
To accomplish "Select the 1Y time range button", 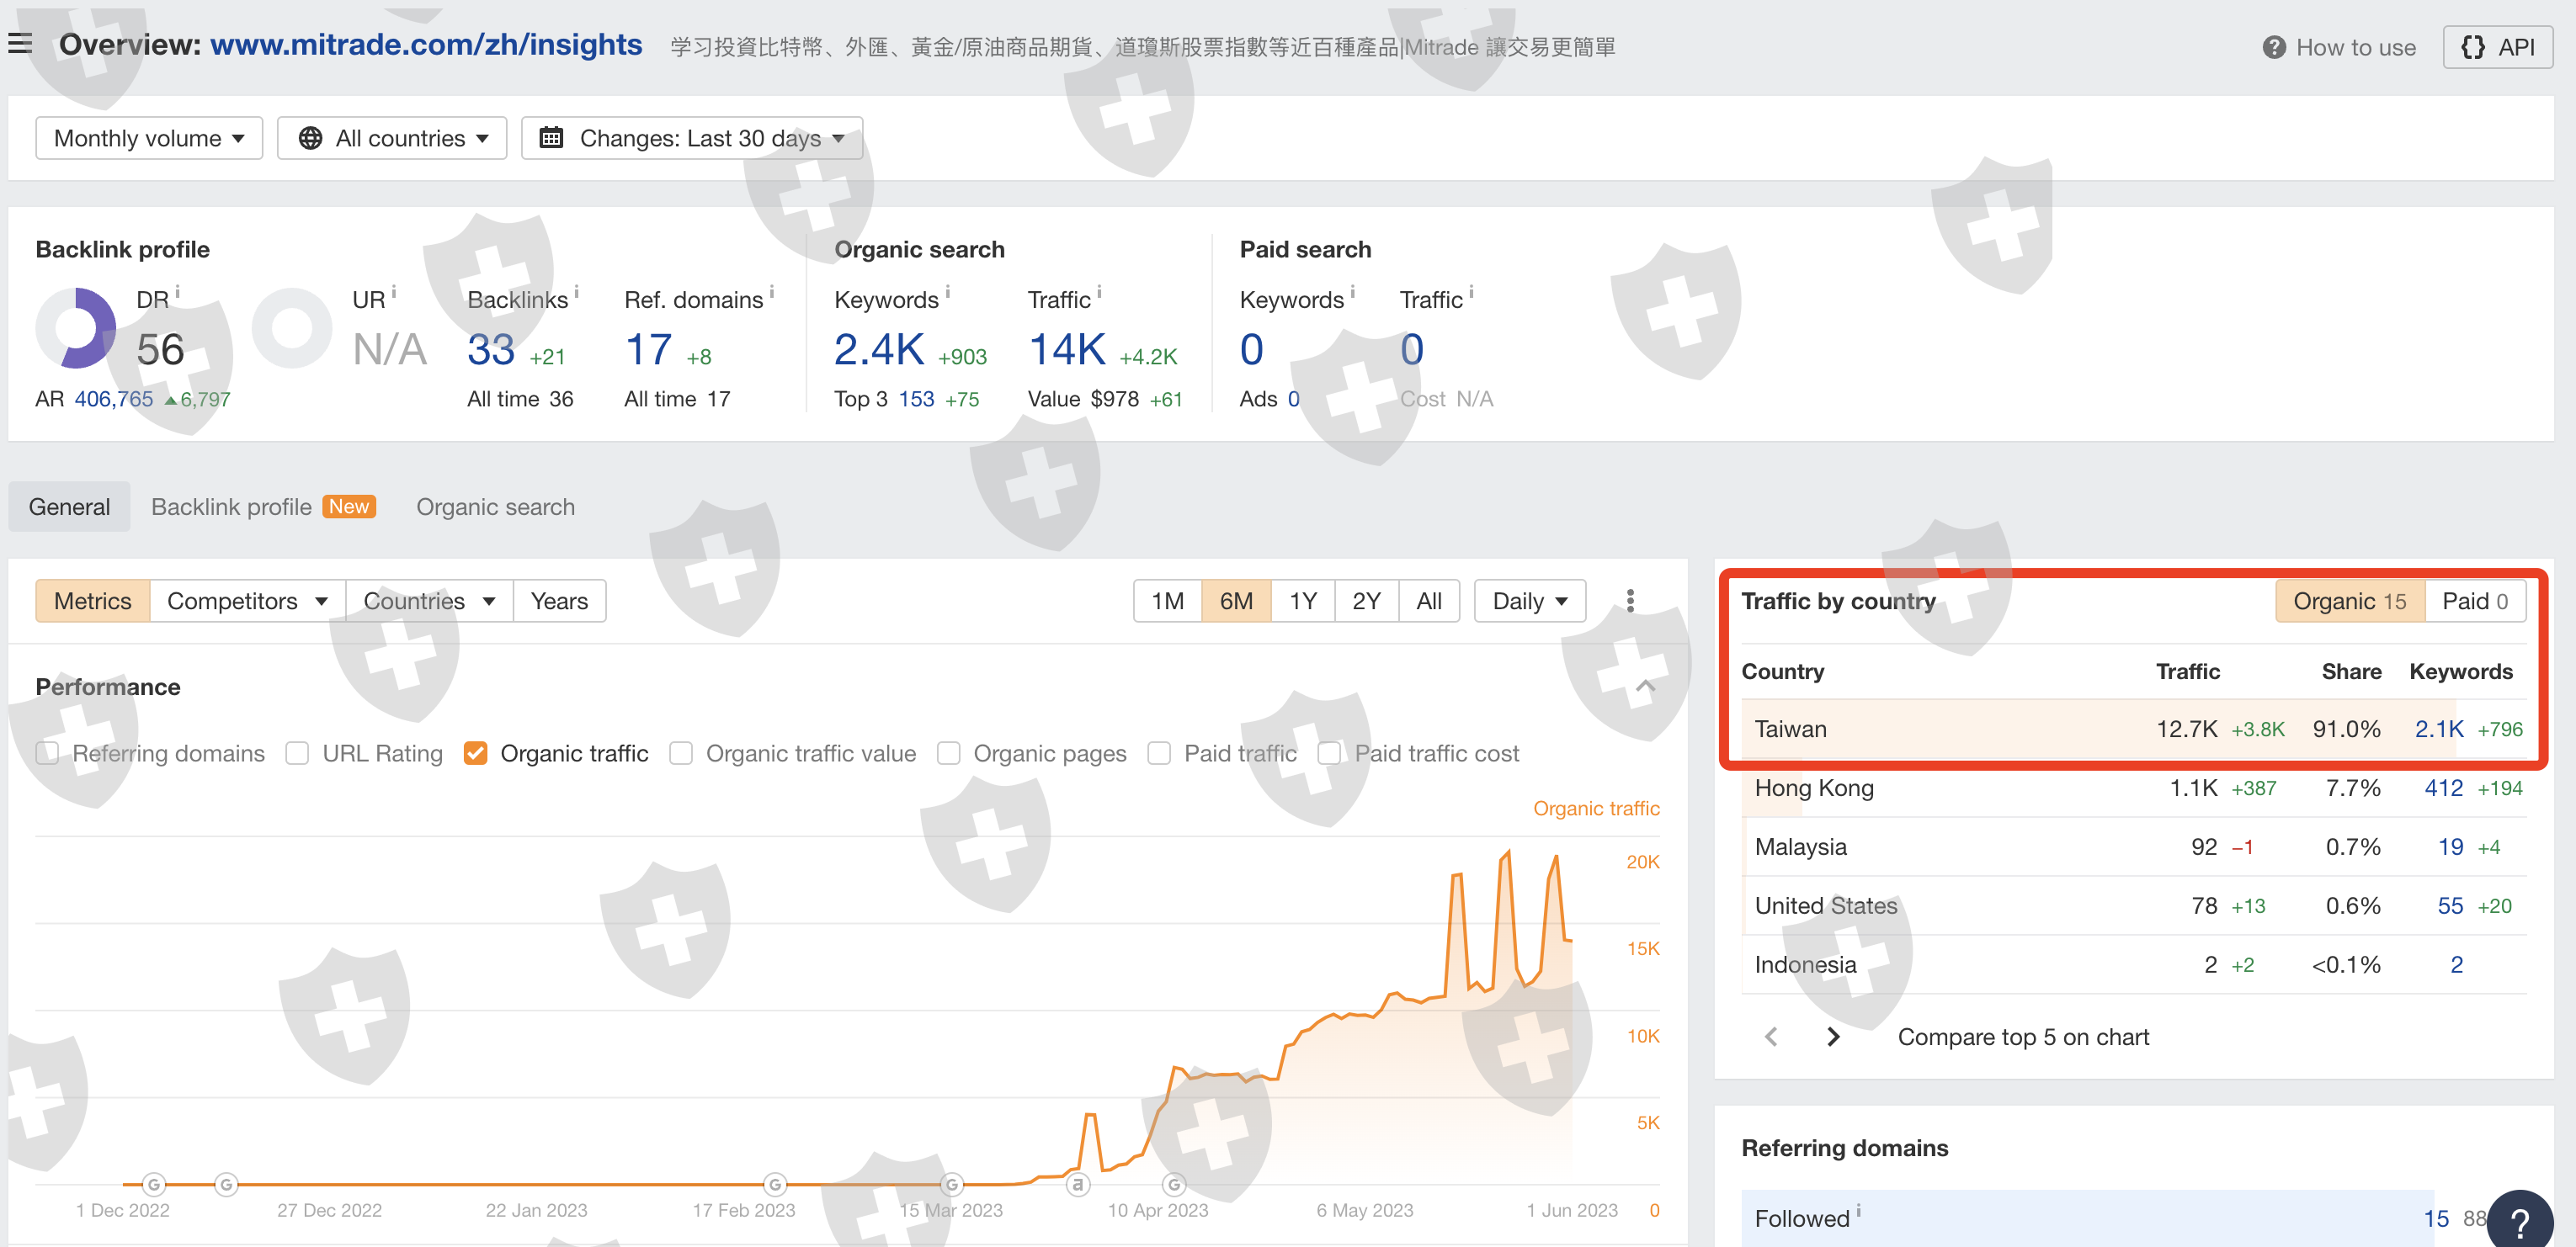I will 1302,601.
